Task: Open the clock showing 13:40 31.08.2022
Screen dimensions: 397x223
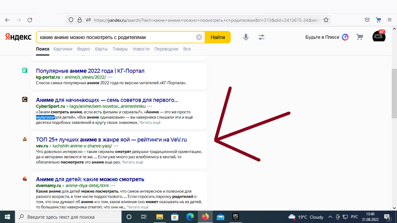Action: pos(370,217)
